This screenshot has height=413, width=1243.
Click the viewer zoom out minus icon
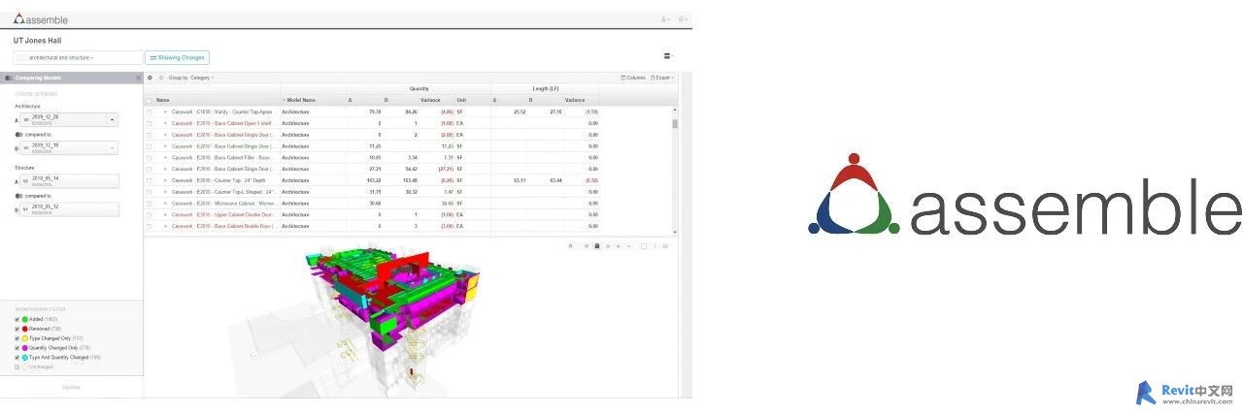tap(629, 246)
